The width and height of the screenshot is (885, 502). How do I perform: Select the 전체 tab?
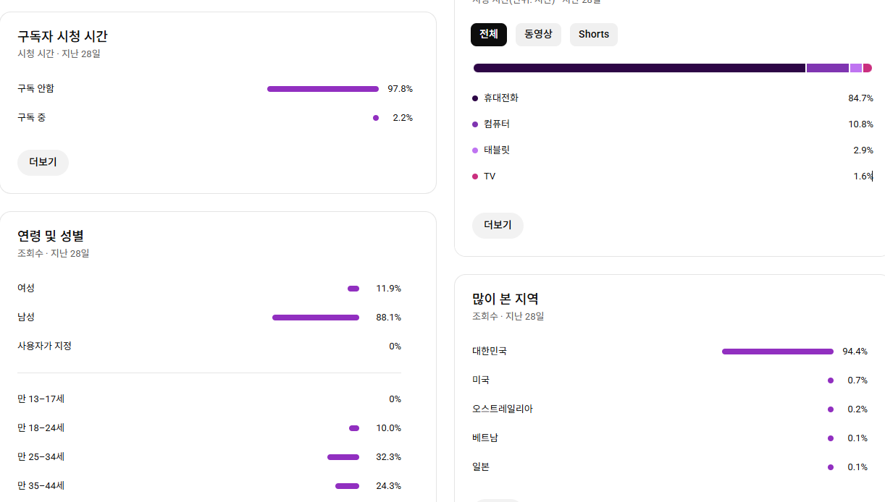489,35
